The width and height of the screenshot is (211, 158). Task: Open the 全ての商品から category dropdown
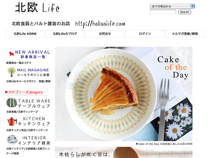coord(172,6)
